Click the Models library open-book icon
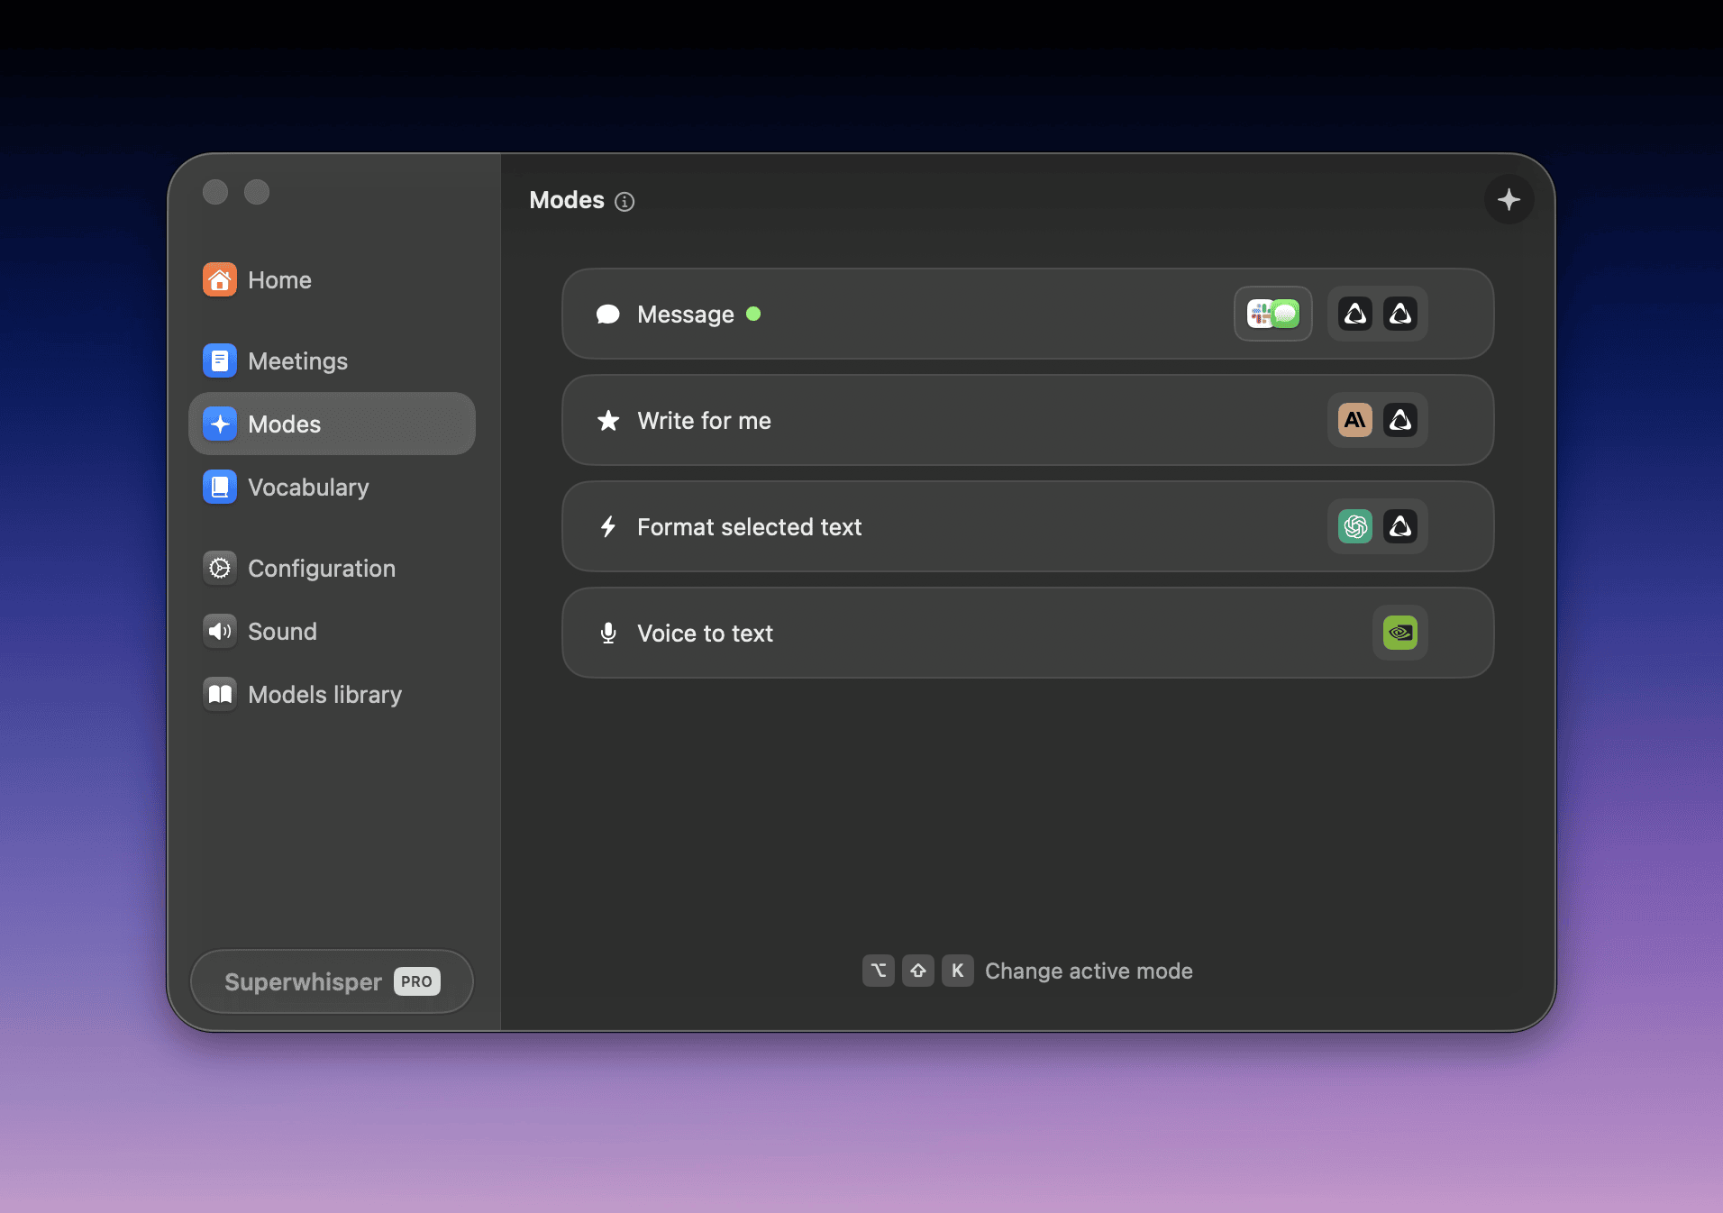The image size is (1723, 1213). click(220, 694)
